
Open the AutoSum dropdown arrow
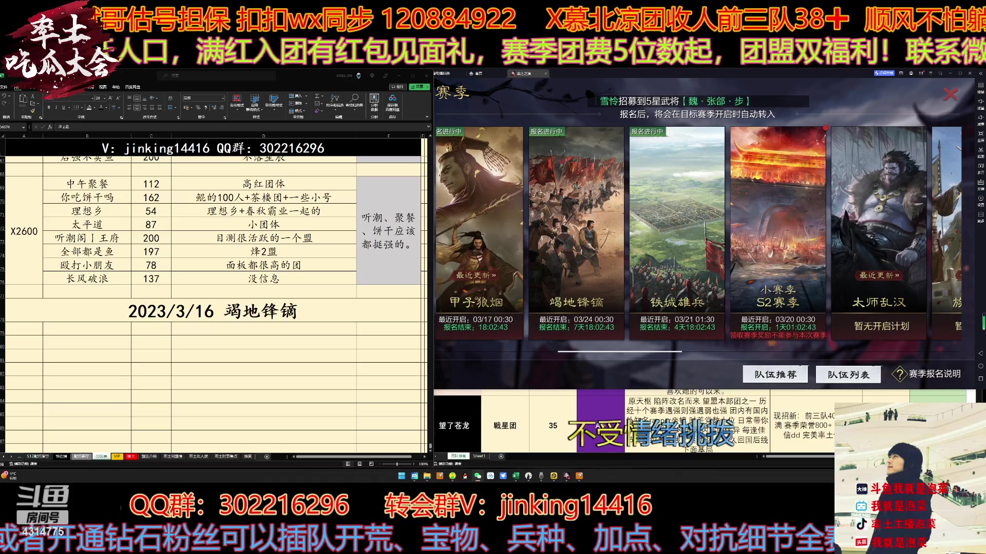pyautogui.click(x=323, y=96)
